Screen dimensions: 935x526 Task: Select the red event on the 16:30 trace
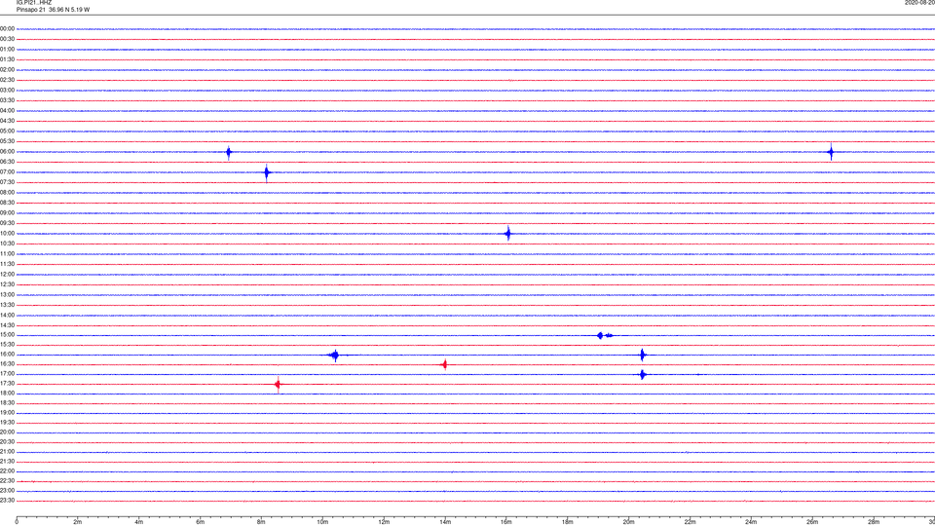pyautogui.click(x=444, y=364)
